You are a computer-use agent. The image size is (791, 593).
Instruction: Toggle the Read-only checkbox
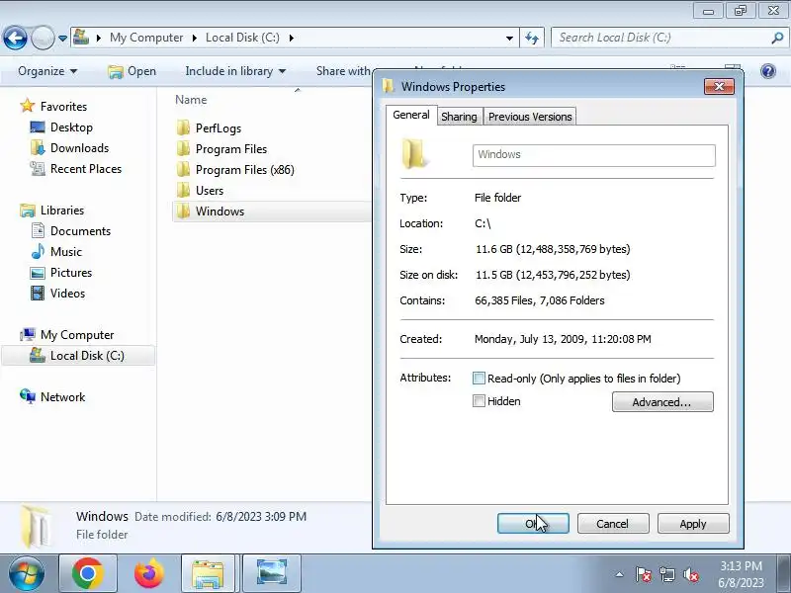(x=479, y=379)
